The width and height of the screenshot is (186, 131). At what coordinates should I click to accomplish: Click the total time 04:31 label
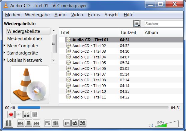pyautogui.click(x=176, y=108)
